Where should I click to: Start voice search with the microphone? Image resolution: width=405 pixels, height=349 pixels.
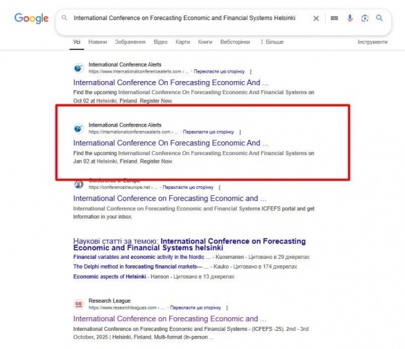pyautogui.click(x=350, y=19)
